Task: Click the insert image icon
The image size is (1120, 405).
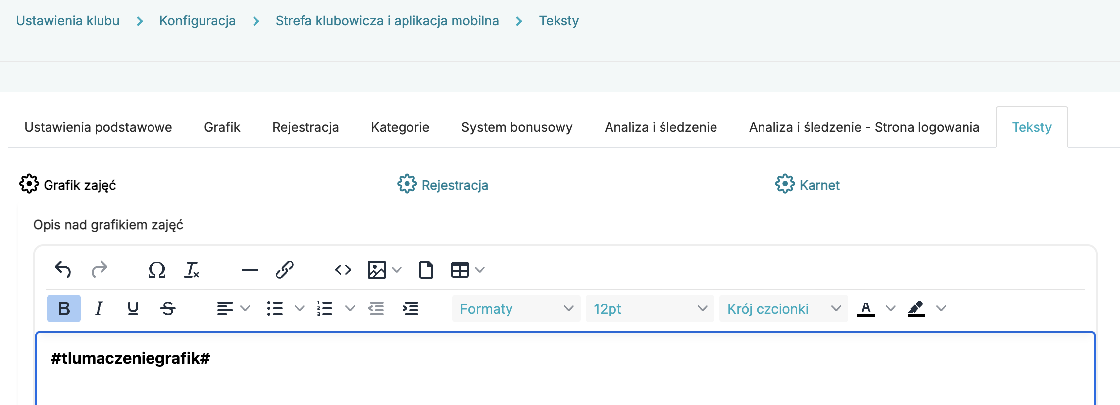Action: tap(377, 270)
